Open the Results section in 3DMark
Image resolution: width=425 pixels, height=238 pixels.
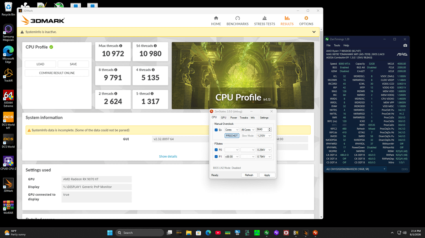coord(287,21)
